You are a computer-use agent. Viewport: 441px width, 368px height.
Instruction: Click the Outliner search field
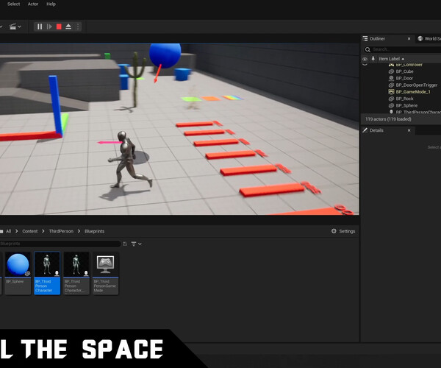point(405,49)
